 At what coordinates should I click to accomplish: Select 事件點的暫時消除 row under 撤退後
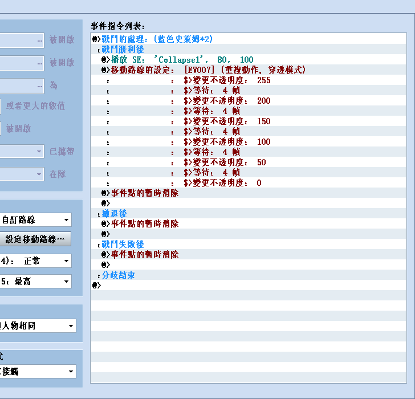click(249, 224)
